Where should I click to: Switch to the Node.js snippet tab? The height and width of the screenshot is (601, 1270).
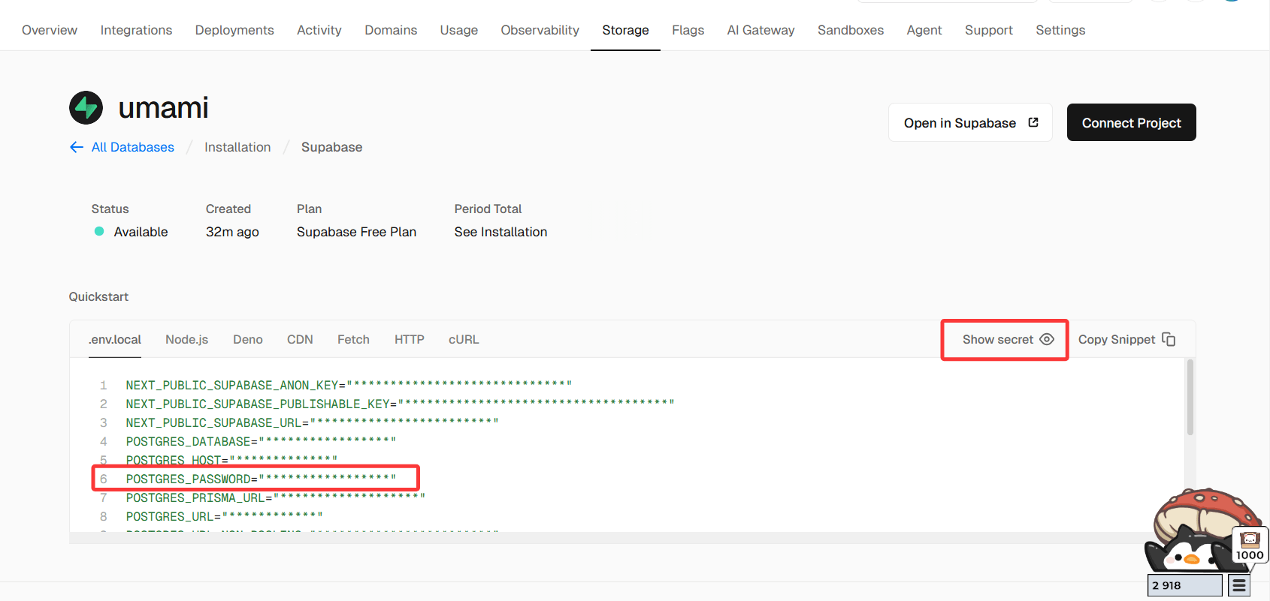click(186, 339)
